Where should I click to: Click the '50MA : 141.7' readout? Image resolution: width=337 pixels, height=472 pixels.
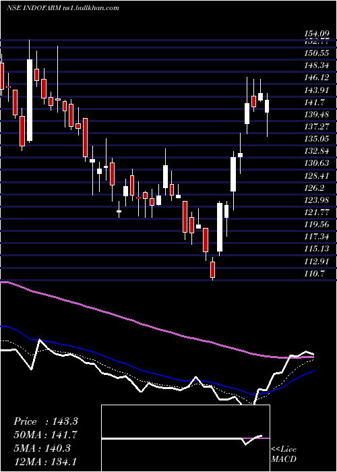point(45,435)
